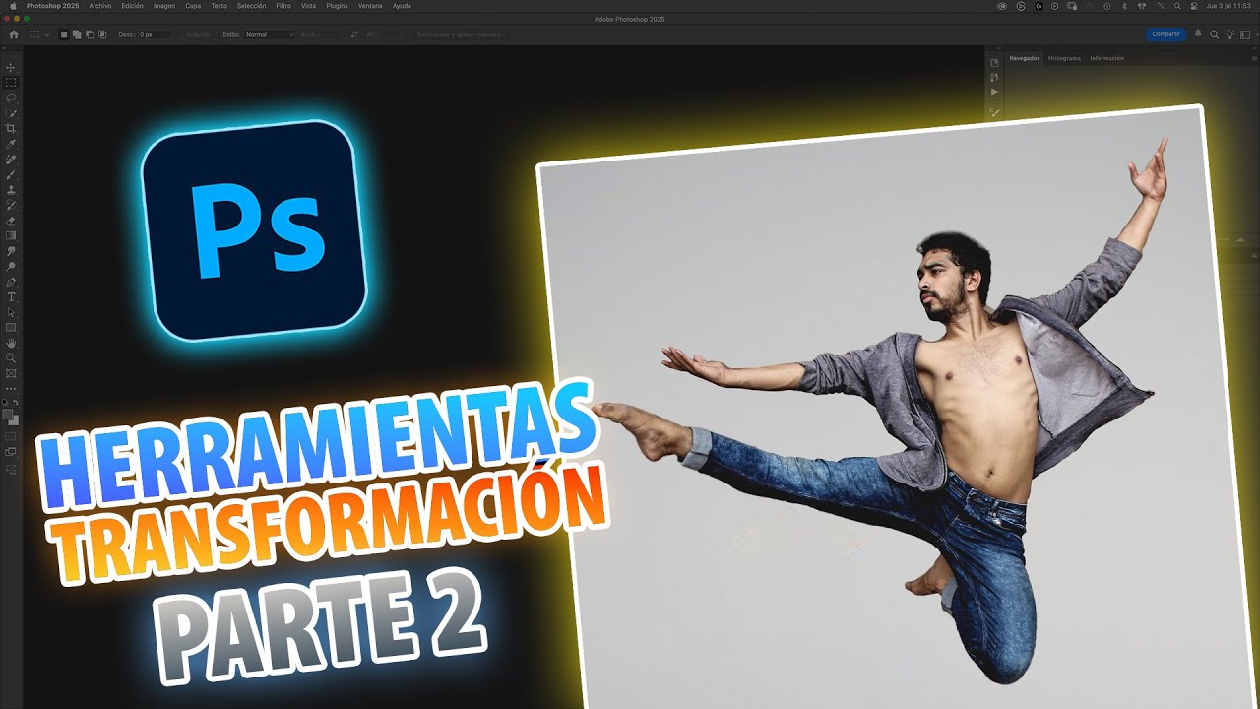The height and width of the screenshot is (709, 1260).
Task: Open the Apple menu
Action: tap(13, 6)
